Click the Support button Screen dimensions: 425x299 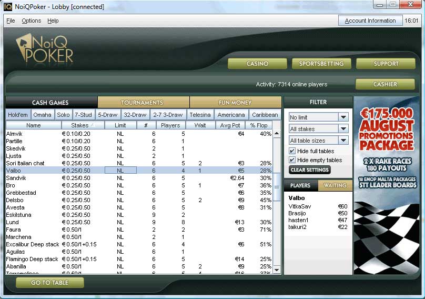[x=386, y=64]
